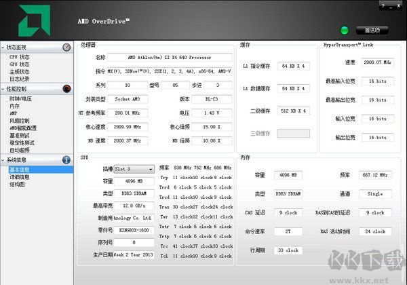Open 结构图 in the sidebar
The height and width of the screenshot is (285, 407).
pyautogui.click(x=17, y=185)
